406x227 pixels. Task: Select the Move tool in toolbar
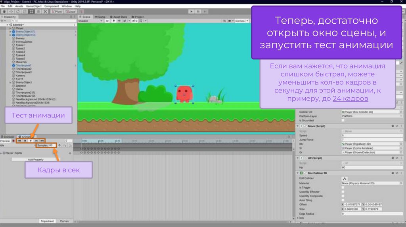click(11, 11)
